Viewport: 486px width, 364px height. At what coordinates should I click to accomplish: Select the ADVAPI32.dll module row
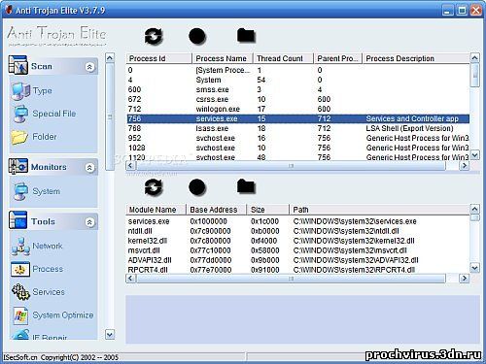coord(297,260)
